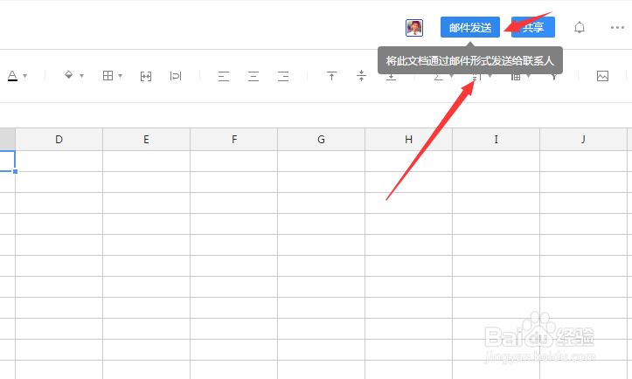Viewport: 632px width, 379px height.
Task: Align cell content to vertical middle
Action: pos(361,76)
